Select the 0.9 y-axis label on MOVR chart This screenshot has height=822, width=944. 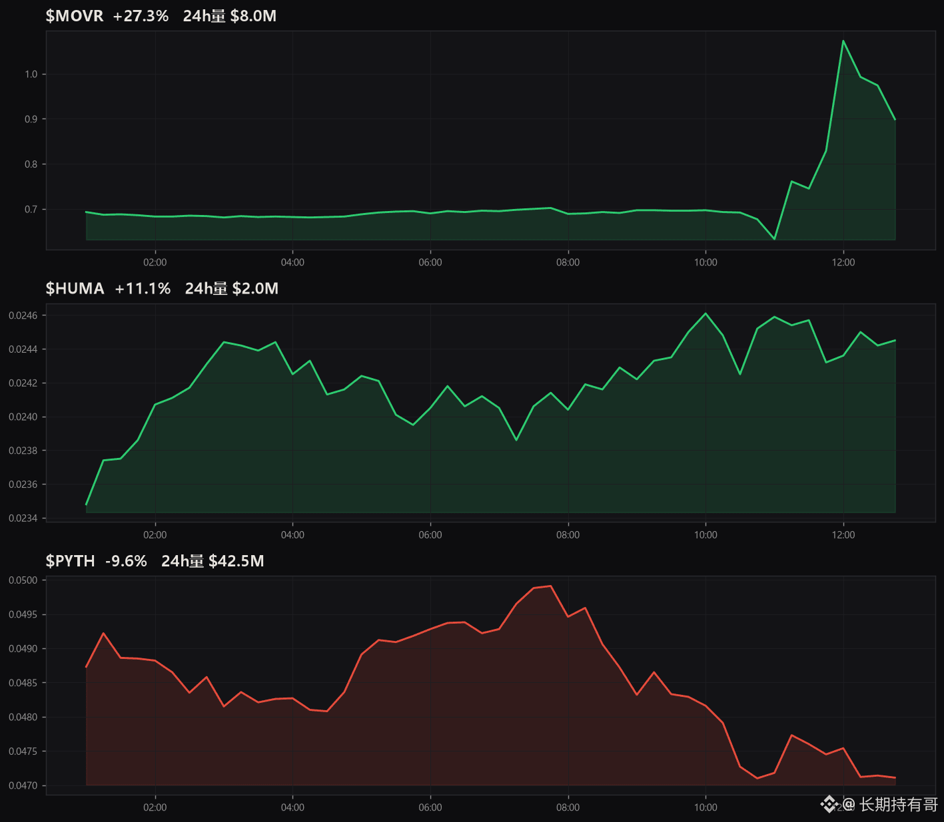point(31,119)
